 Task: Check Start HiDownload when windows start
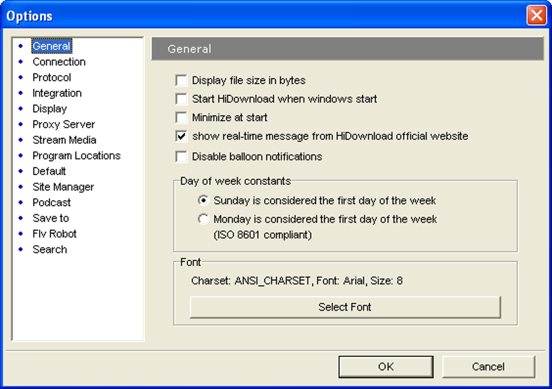tap(181, 99)
